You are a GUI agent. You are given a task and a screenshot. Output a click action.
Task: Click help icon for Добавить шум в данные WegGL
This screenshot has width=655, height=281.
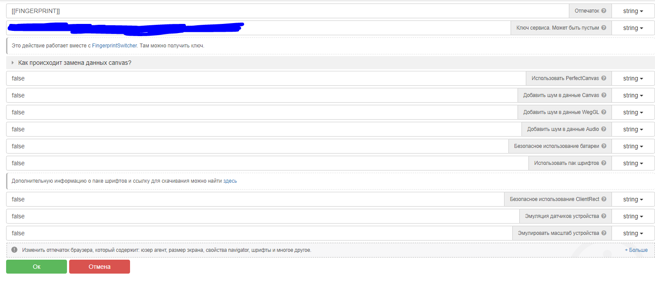click(x=604, y=112)
